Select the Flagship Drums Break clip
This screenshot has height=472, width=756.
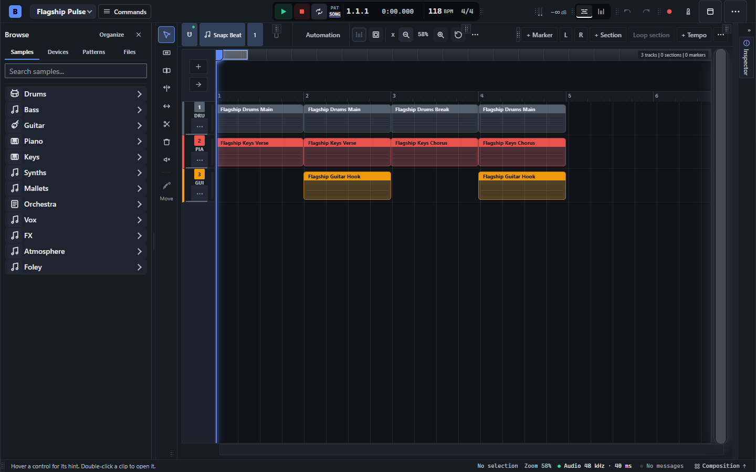coord(435,118)
